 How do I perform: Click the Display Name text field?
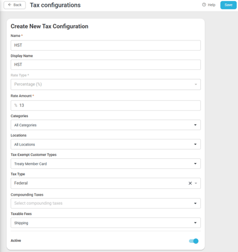pyautogui.click(x=105, y=65)
